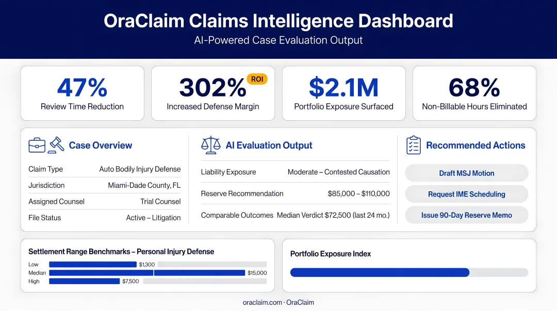Select the 68% Non-Billable Hours Eliminated card
This screenshot has width=557, height=311.
pyautogui.click(x=474, y=93)
